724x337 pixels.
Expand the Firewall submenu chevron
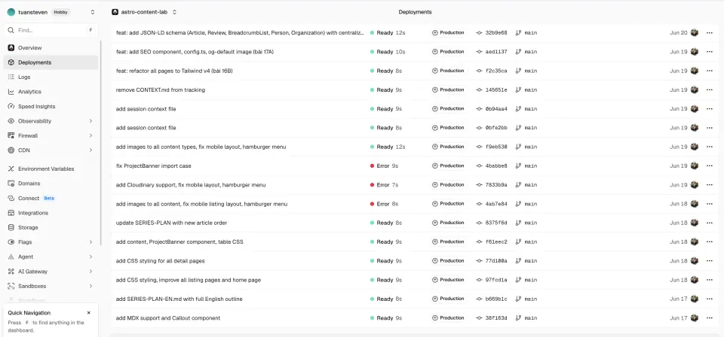(90, 136)
